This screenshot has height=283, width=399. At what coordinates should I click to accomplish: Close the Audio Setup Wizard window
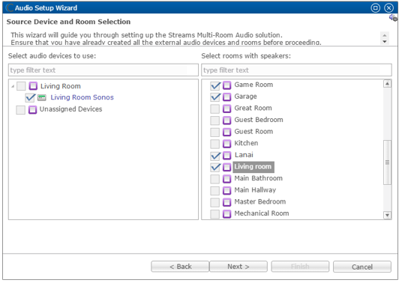[x=388, y=8]
